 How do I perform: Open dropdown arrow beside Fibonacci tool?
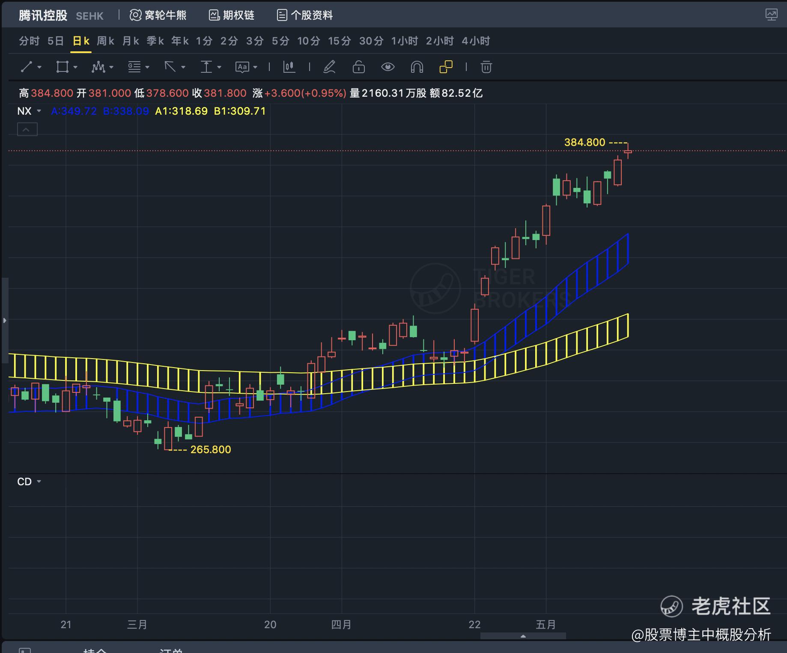pos(147,67)
